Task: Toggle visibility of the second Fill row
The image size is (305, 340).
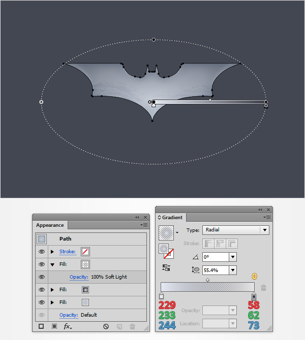Action: (x=42, y=290)
